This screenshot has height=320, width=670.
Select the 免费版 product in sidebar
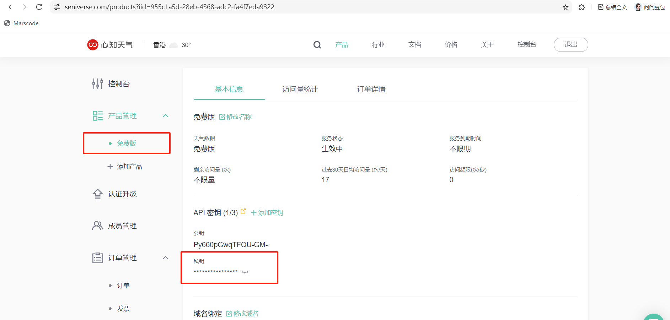tap(126, 143)
